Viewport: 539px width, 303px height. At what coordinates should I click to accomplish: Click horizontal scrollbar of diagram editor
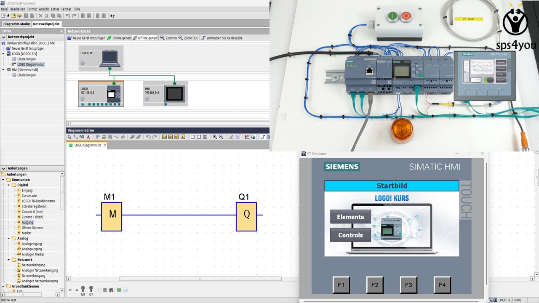(x=200, y=279)
